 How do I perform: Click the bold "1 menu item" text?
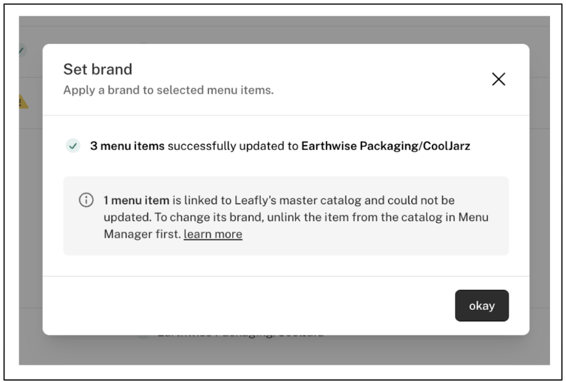[x=136, y=200]
